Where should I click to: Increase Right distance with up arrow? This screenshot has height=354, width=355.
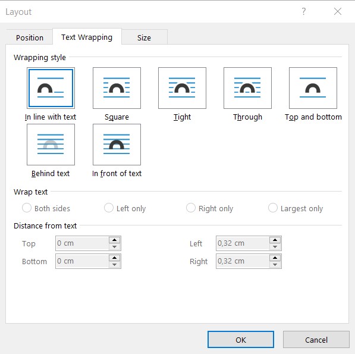click(275, 258)
